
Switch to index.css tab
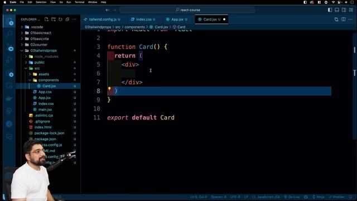(x=143, y=20)
